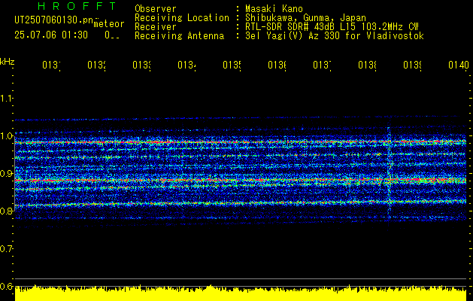Click the vertical meteor echo streak near 0138

(x=389, y=172)
